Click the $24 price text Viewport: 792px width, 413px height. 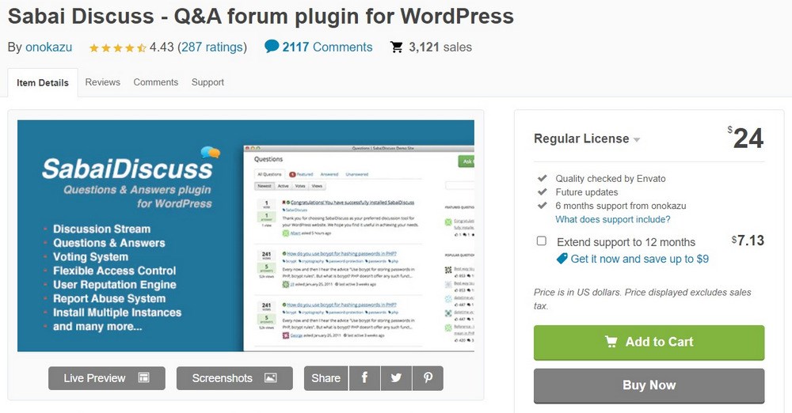[745, 138]
